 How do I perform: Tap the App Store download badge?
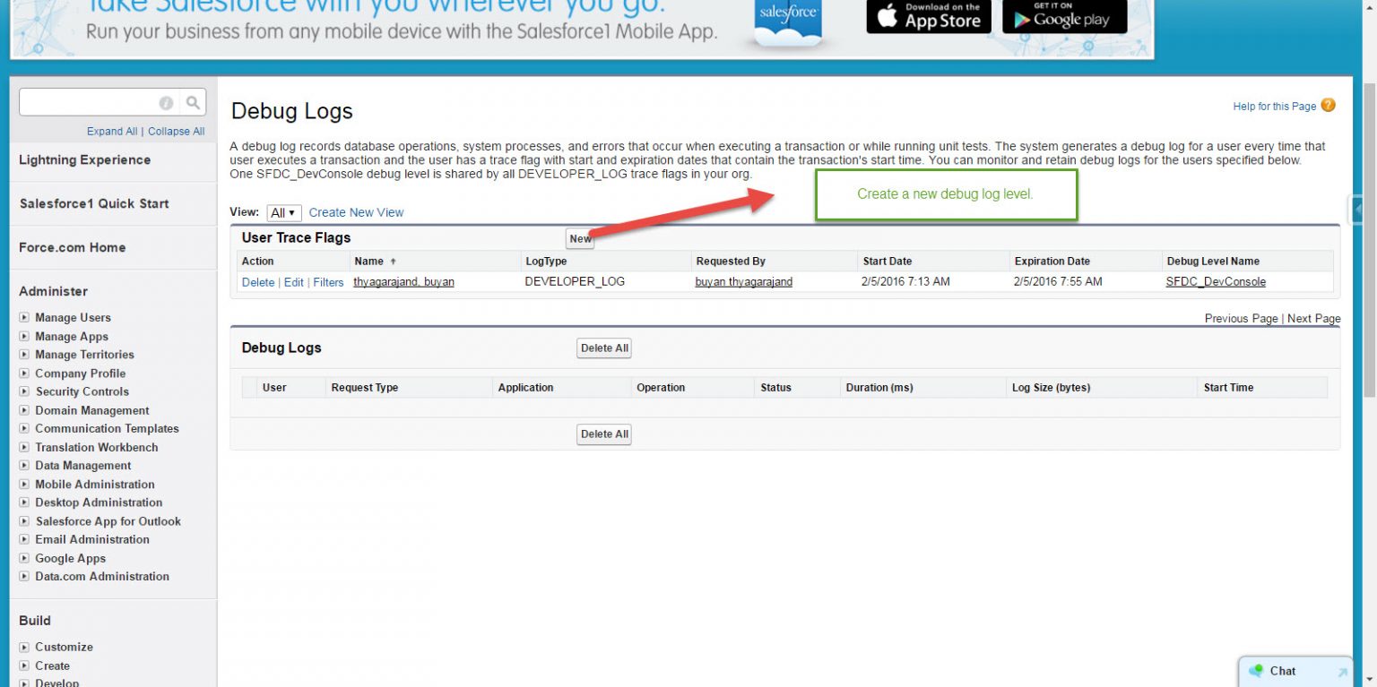pos(928,16)
